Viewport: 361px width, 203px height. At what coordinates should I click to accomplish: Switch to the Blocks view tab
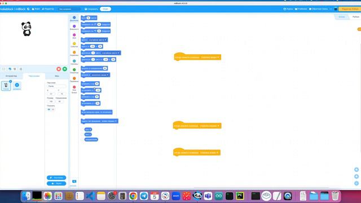[342, 17]
